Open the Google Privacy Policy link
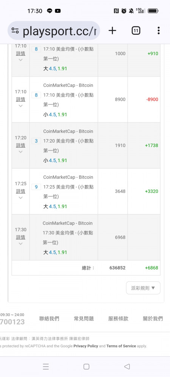This screenshot has width=170, height=377. tap(86, 346)
